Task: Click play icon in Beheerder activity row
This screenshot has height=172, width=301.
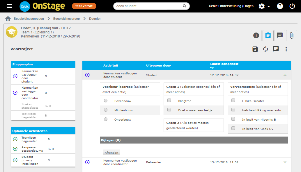Action: (x=87, y=162)
